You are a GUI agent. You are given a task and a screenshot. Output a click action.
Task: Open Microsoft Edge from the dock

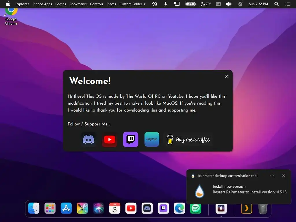180,208
